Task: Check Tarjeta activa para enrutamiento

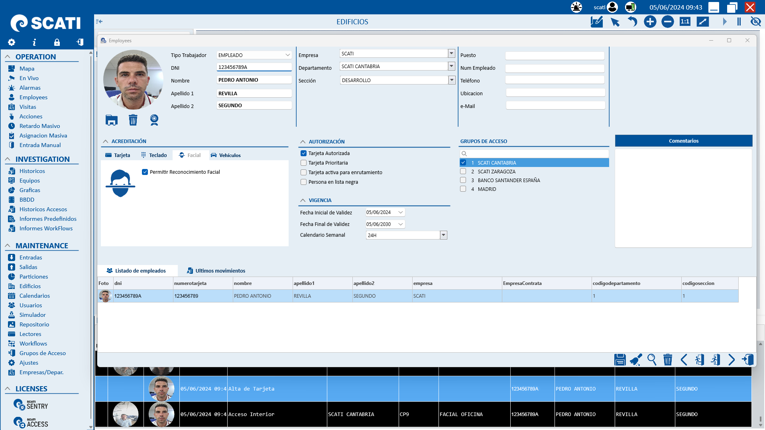Action: click(304, 173)
